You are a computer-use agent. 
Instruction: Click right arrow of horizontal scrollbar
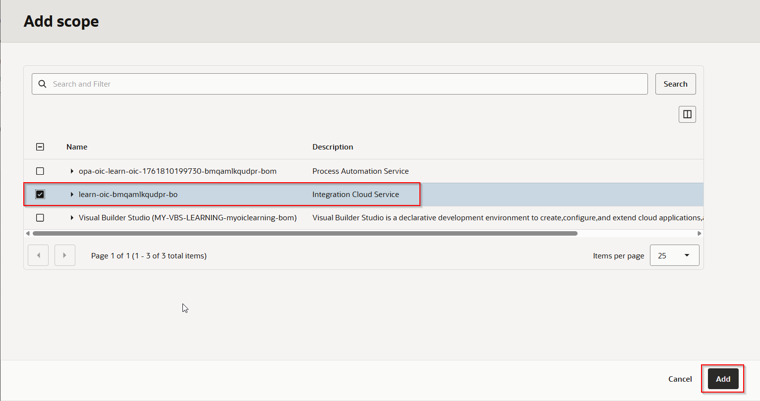pyautogui.click(x=699, y=233)
